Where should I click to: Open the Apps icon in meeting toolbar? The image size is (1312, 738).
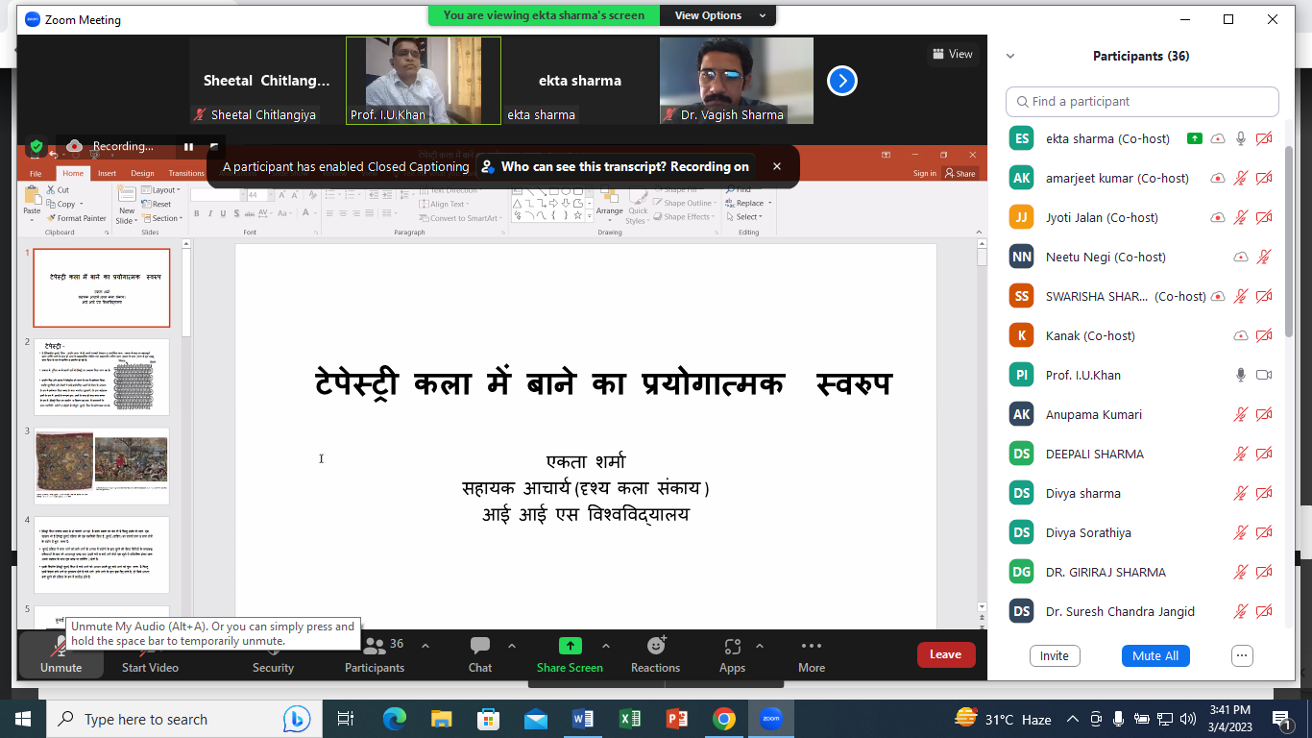[732, 647]
